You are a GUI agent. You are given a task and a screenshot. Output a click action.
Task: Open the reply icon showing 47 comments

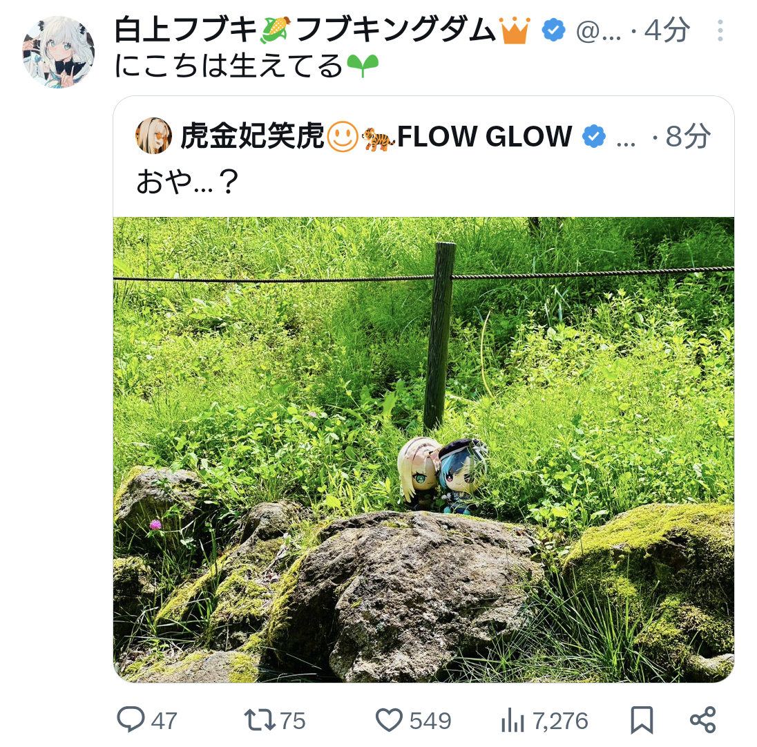coord(131,720)
